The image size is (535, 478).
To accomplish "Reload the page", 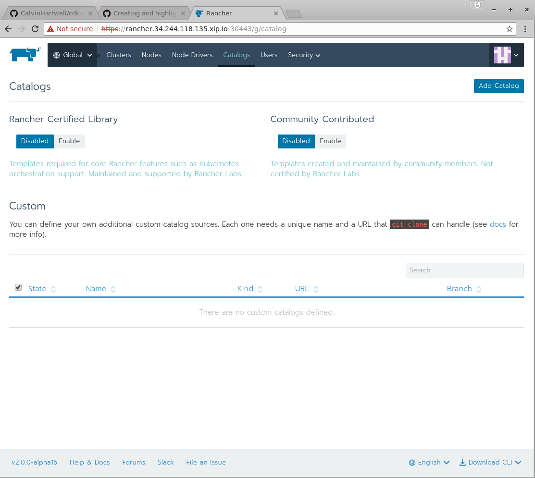I will click(35, 29).
